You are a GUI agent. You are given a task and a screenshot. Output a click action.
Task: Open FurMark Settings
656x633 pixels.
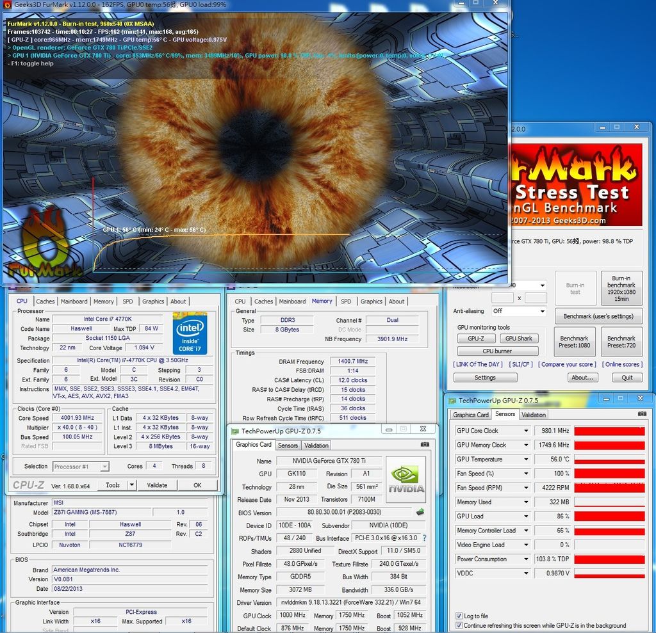click(486, 377)
